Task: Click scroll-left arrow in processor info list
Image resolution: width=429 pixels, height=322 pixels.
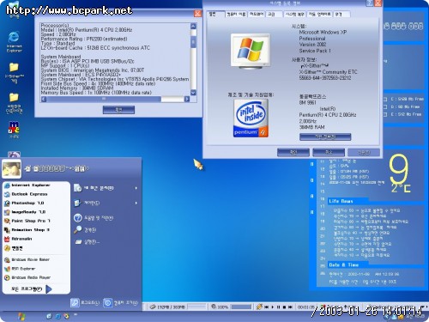Action: (44, 99)
